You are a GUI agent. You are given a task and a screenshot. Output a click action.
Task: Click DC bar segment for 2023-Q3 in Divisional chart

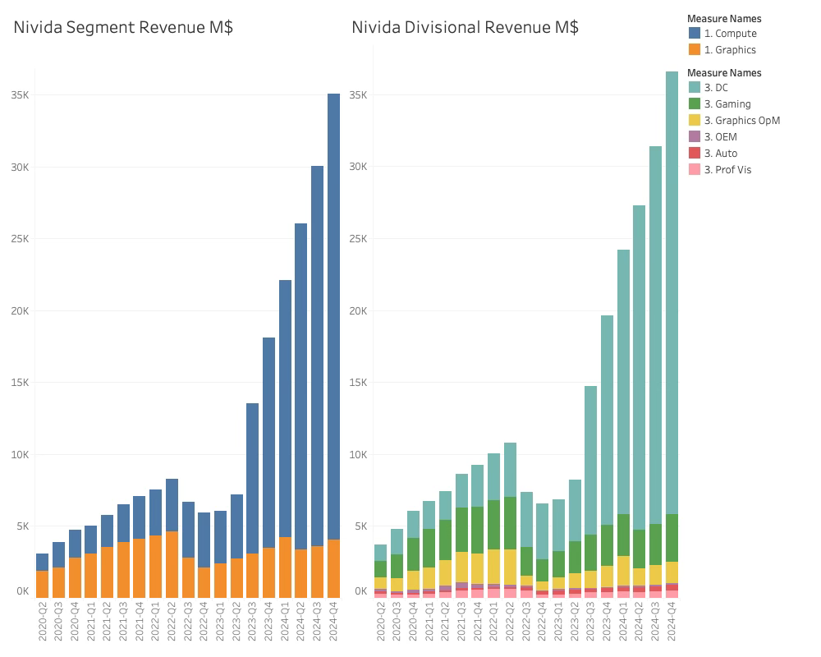click(591, 461)
